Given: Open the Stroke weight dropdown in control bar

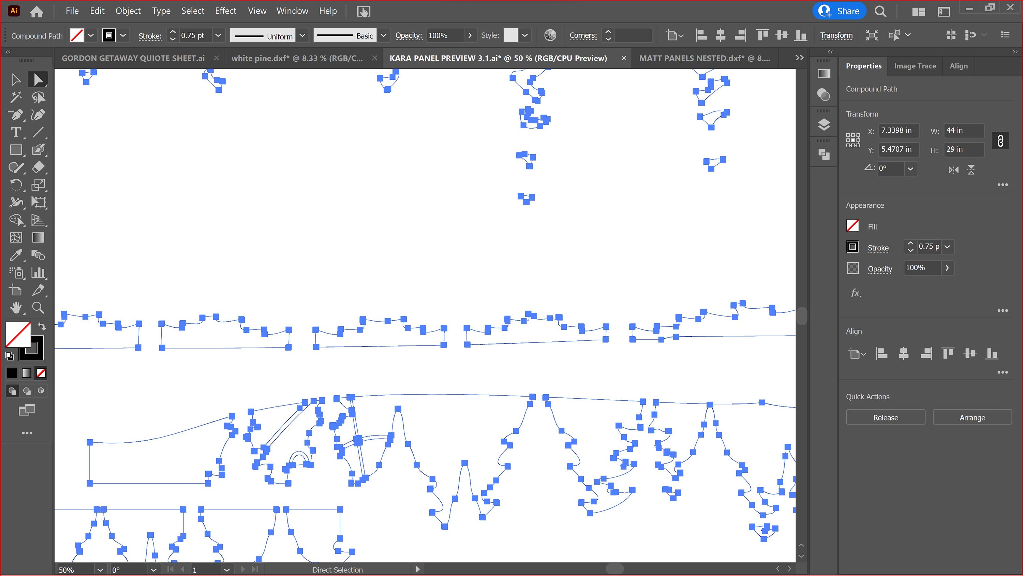Looking at the screenshot, I should point(218,35).
